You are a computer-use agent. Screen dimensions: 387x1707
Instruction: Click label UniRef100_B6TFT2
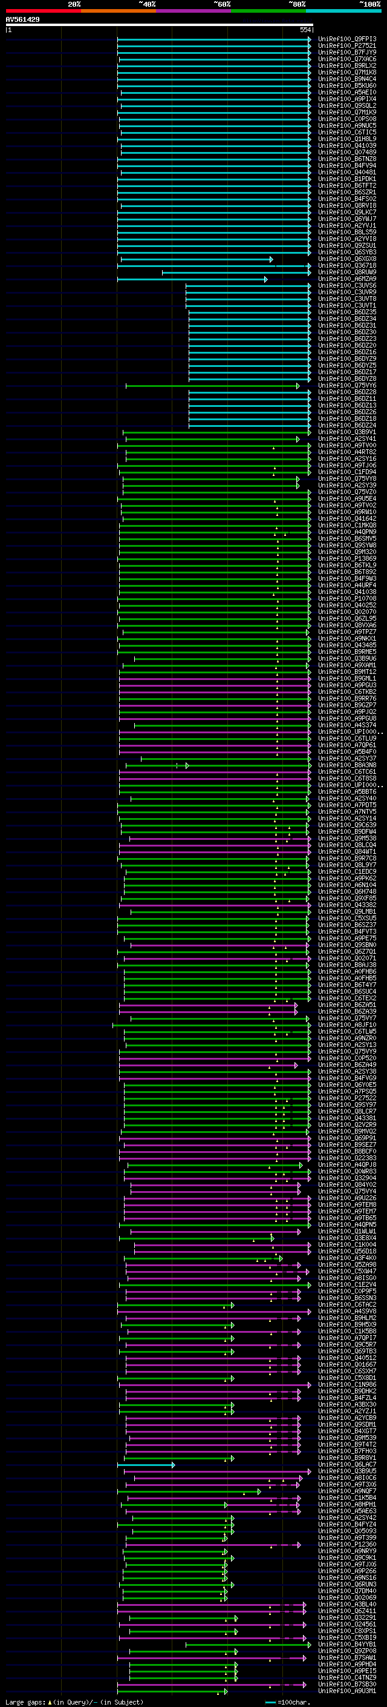[x=347, y=185]
